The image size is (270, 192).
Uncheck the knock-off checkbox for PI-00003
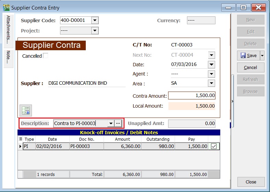coord(214,146)
